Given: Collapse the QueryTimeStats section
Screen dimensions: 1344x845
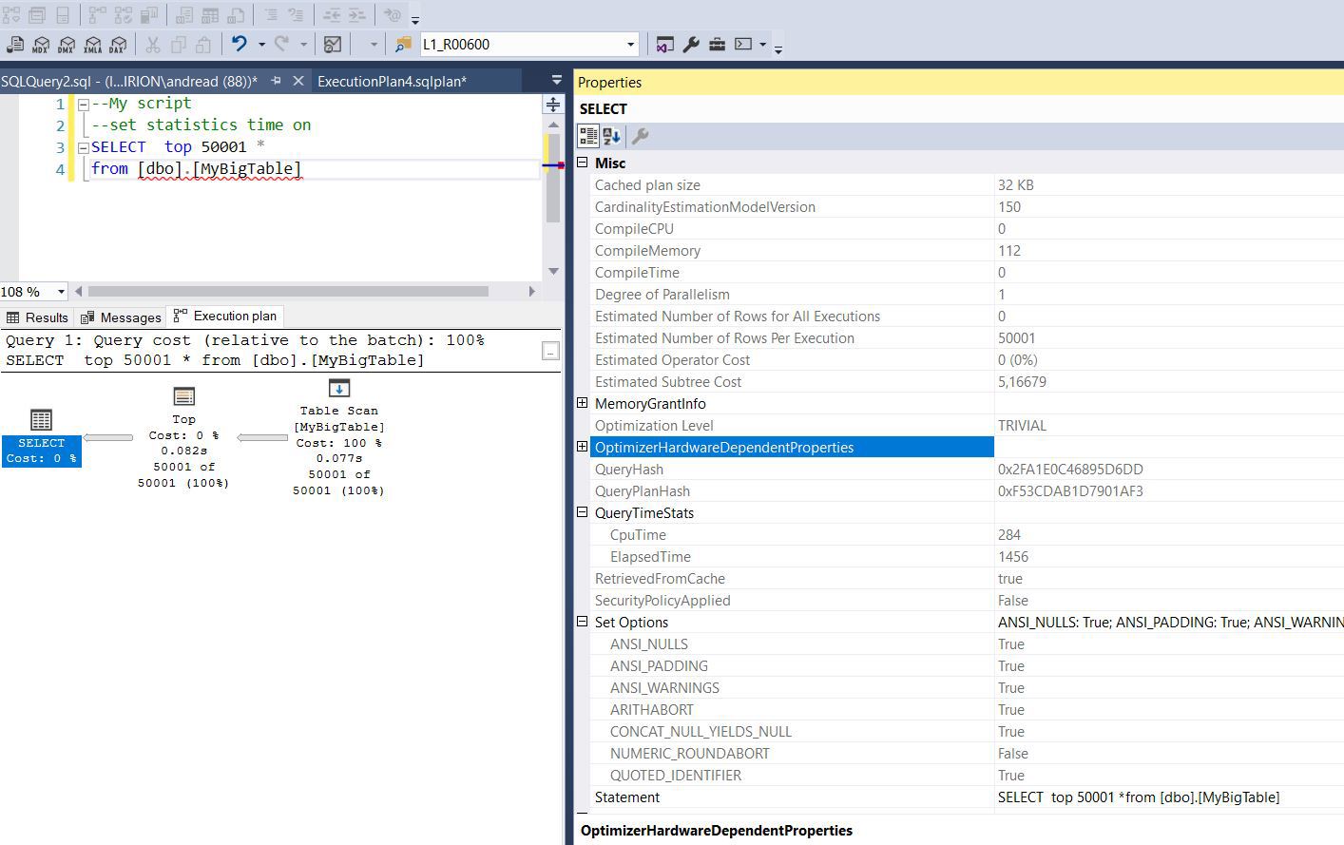Looking at the screenshot, I should pos(583,512).
